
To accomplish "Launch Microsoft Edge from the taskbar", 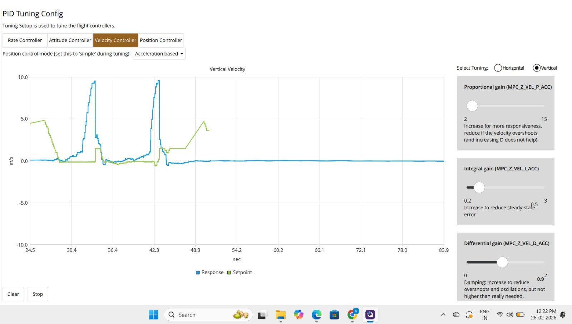I will pyautogui.click(x=316, y=315).
